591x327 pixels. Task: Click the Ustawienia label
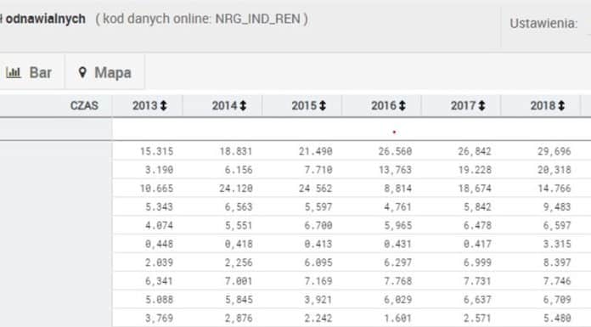coord(543,24)
